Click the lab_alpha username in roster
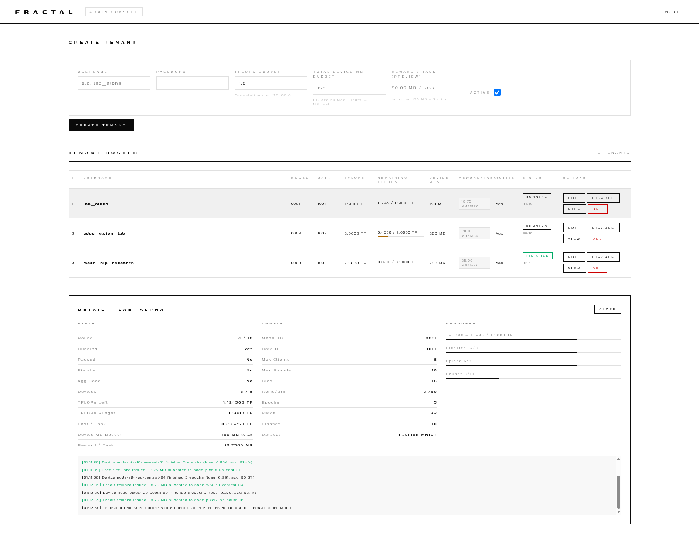Screen dimensions: 699x554 click(x=96, y=204)
